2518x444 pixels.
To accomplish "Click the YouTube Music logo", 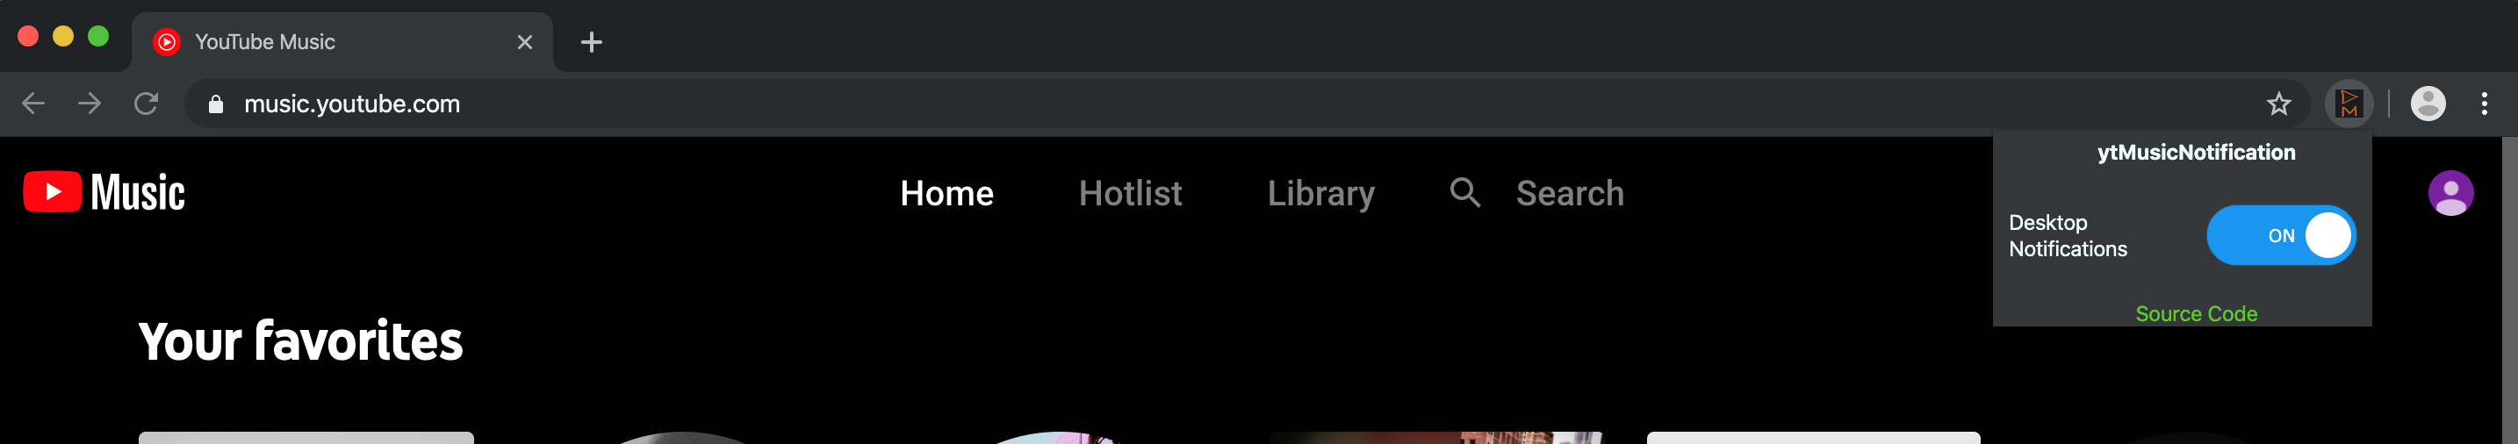I will coord(104,191).
